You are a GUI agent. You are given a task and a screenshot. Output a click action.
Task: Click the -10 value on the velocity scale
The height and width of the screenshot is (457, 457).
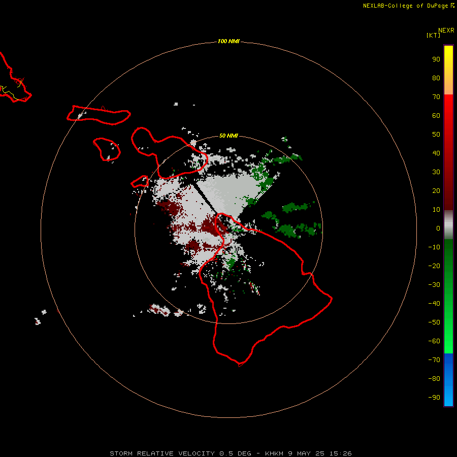click(434, 247)
